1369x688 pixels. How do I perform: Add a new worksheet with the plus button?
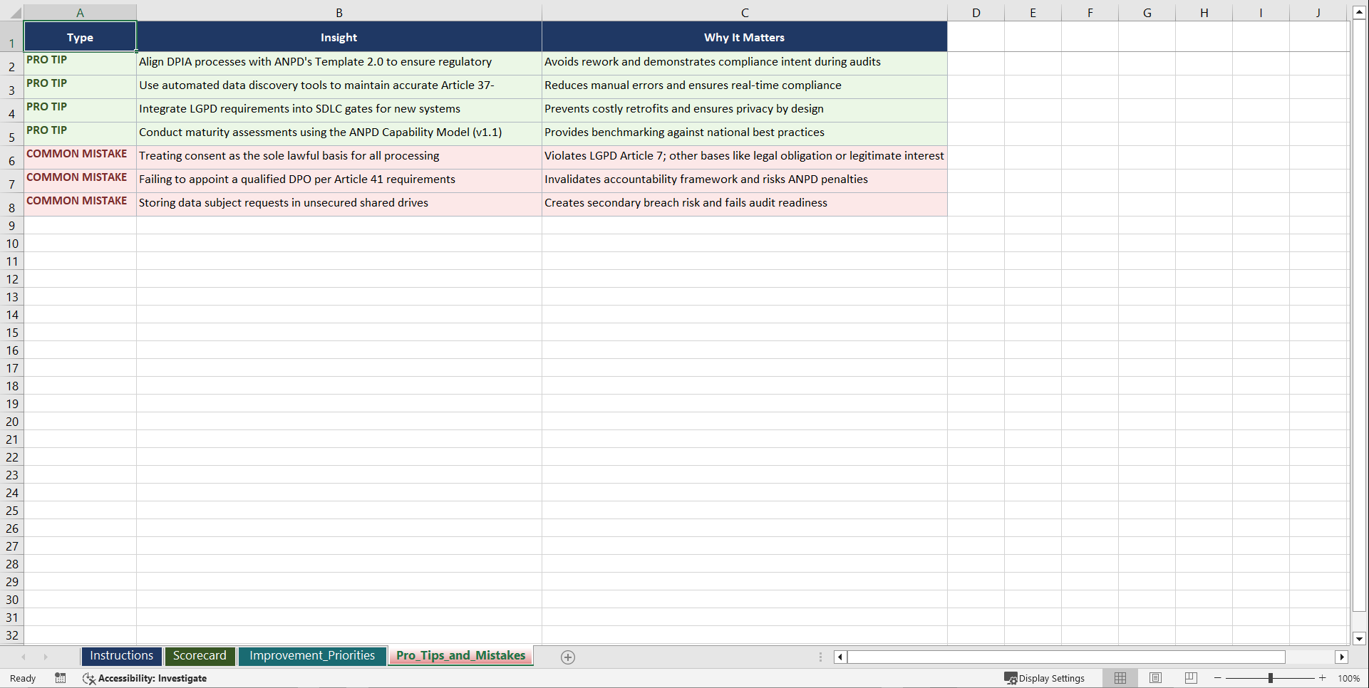[568, 657]
